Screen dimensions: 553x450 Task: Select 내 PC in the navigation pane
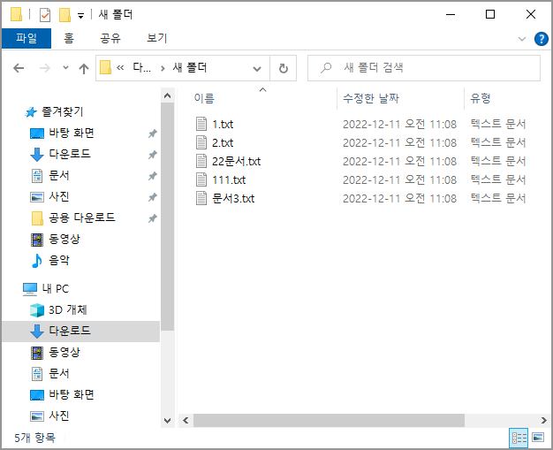coord(56,289)
